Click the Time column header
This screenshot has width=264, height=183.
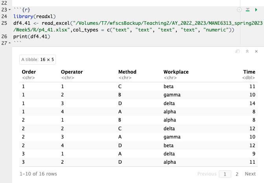(x=249, y=72)
